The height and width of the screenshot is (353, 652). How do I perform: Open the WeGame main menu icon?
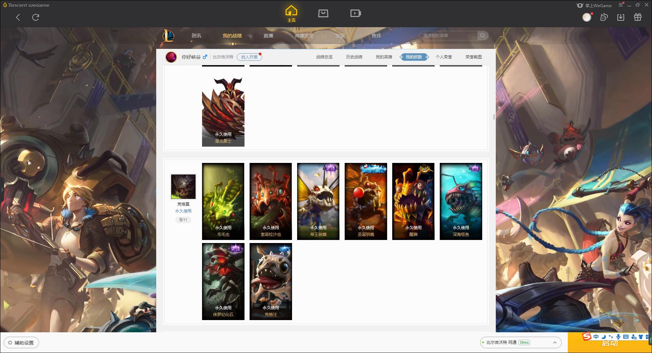(x=621, y=5)
